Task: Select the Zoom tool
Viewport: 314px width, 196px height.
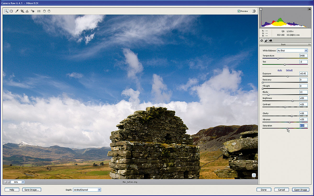Action: 6,11
